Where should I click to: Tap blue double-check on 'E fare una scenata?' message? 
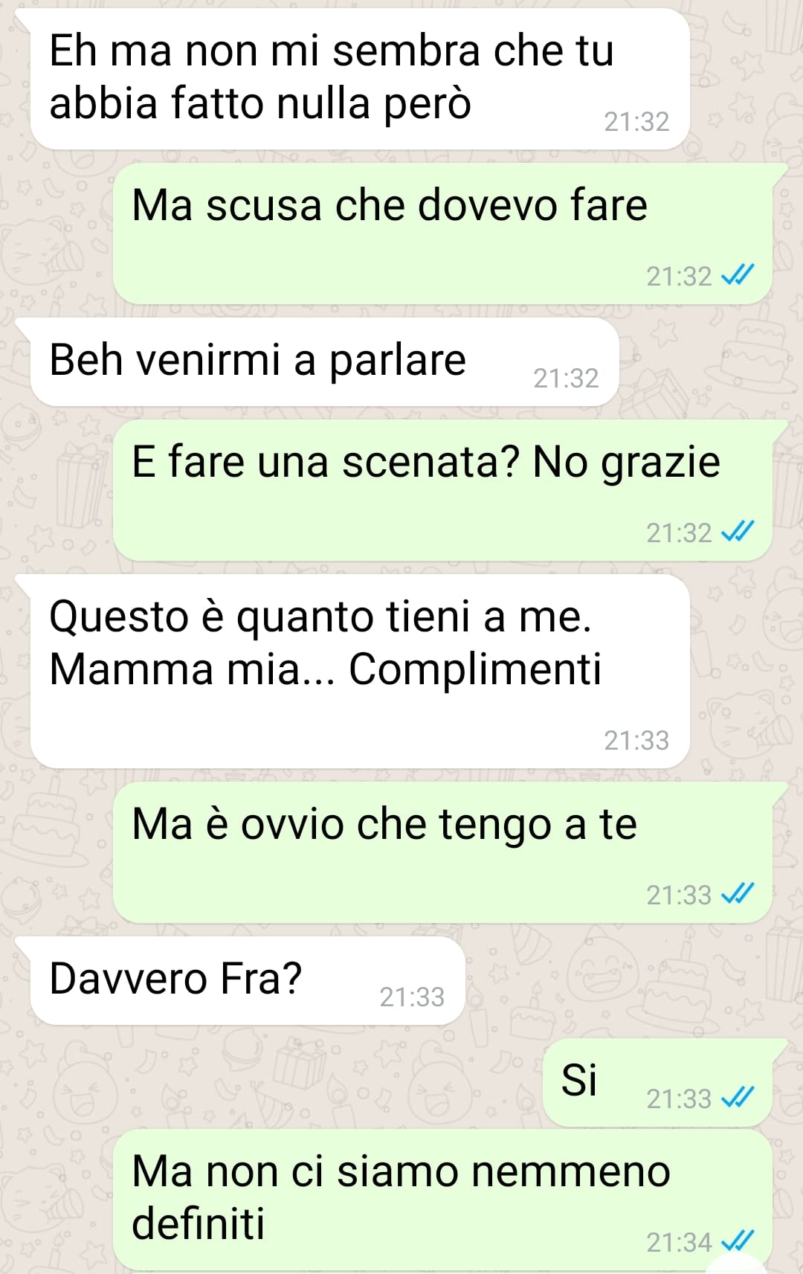tap(738, 533)
